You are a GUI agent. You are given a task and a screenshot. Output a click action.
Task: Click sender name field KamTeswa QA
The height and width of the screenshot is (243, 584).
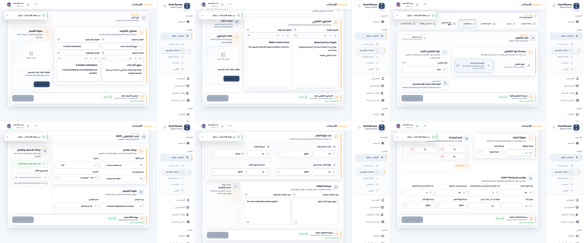click(77, 206)
